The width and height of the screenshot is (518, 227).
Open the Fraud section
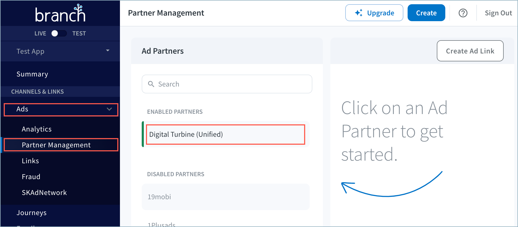31,177
